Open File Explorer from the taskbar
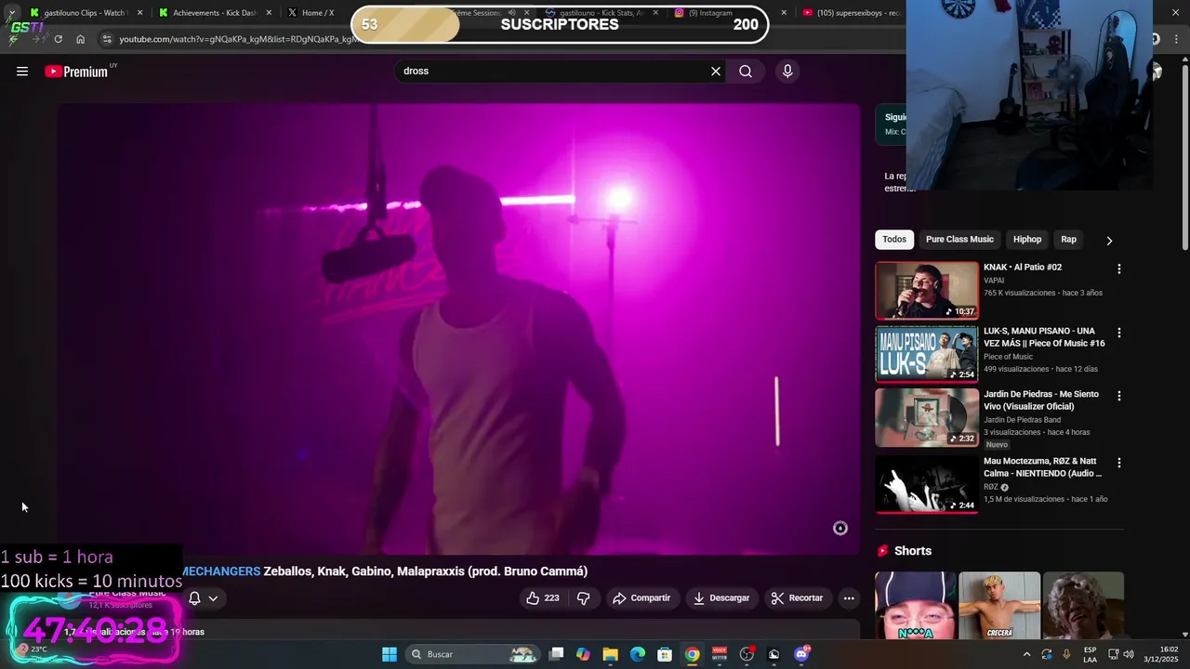This screenshot has width=1190, height=669. click(610, 654)
